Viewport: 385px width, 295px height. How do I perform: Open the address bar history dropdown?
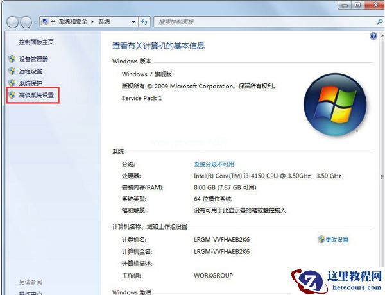(x=133, y=22)
